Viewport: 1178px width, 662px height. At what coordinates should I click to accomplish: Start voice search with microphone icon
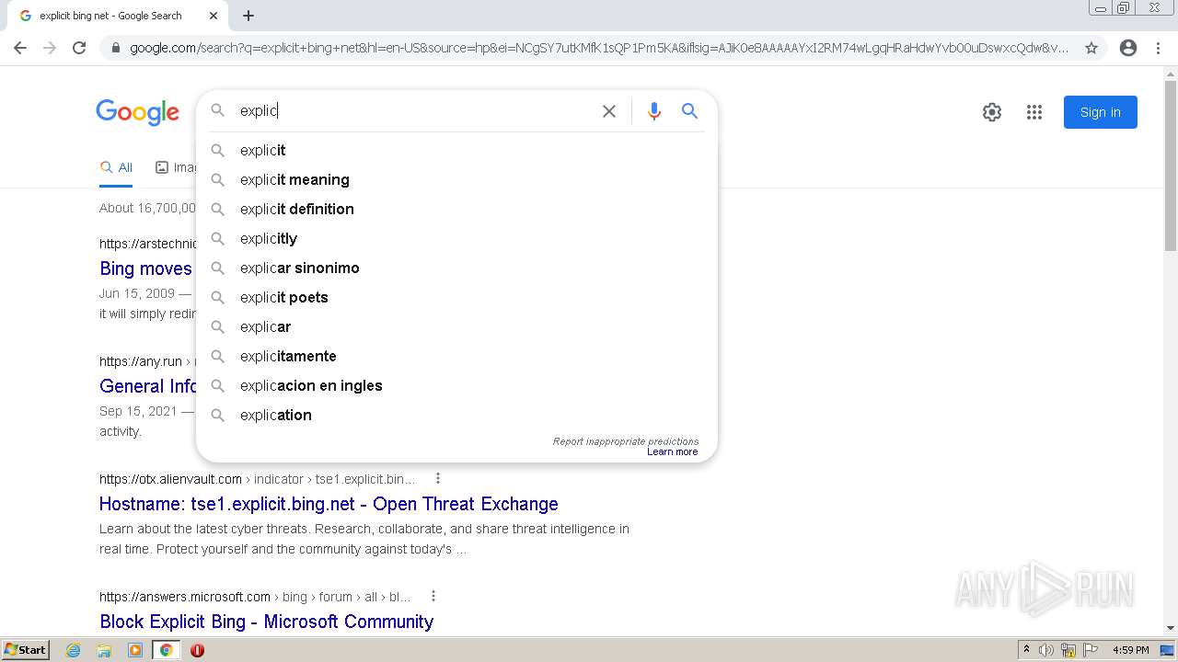654,111
